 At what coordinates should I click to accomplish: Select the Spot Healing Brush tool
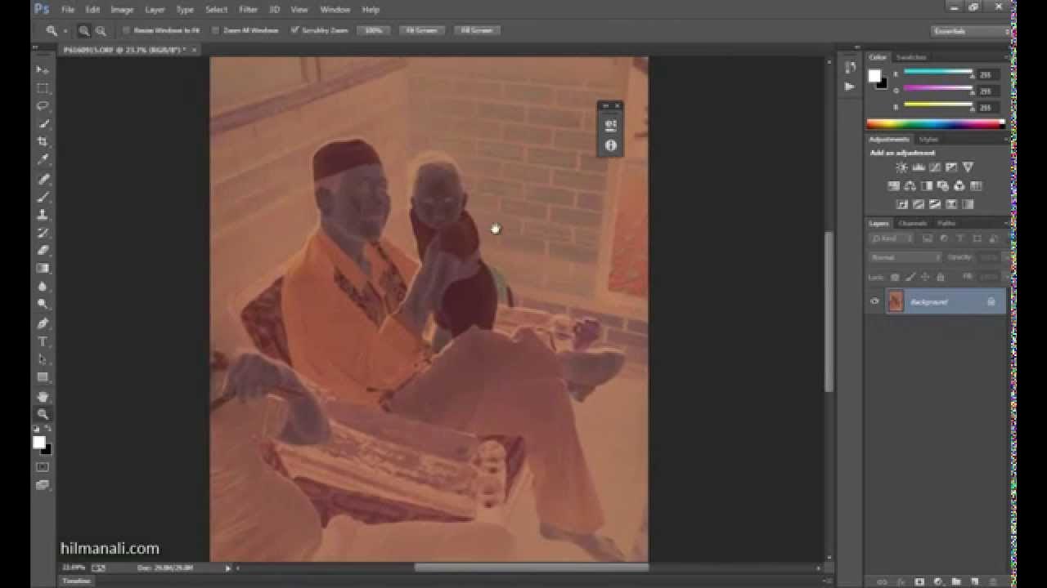point(43,180)
